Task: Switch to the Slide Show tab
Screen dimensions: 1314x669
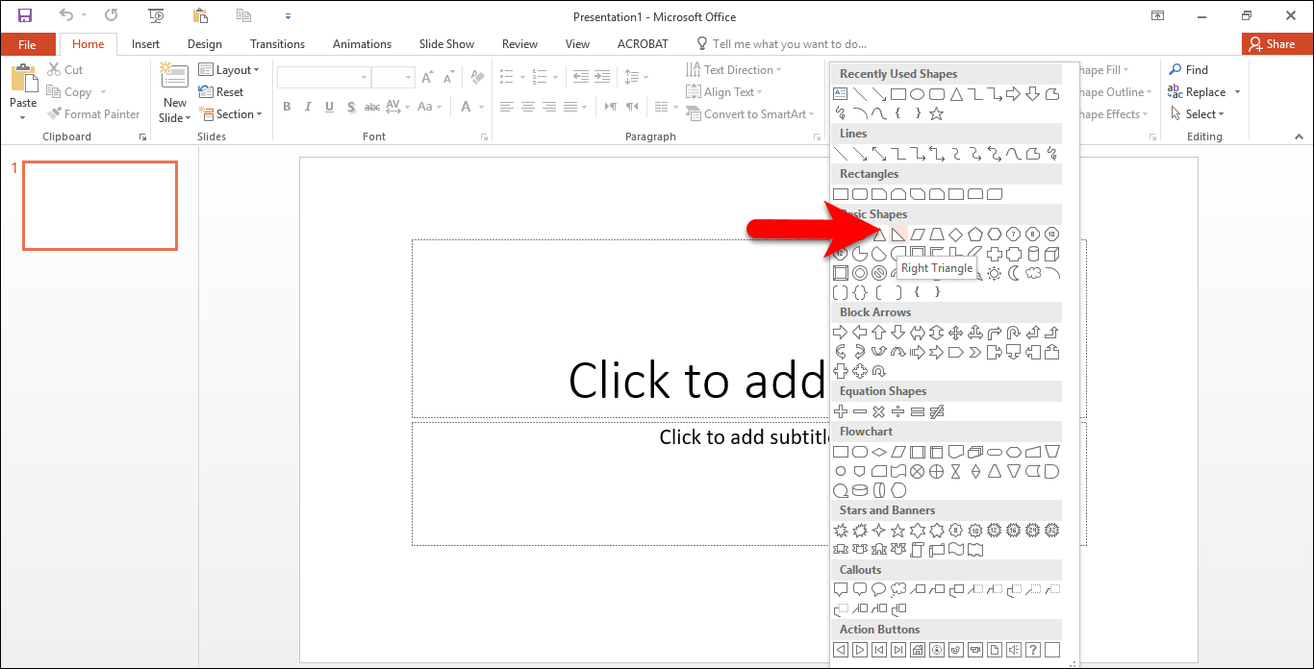Action: 446,44
